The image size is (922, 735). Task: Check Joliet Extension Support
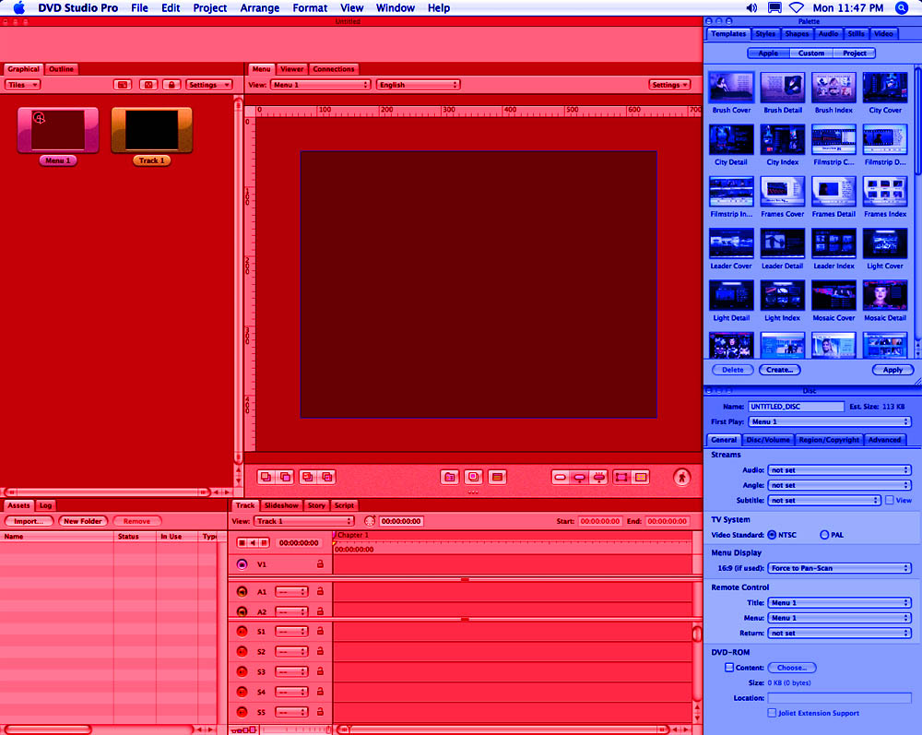pyautogui.click(x=772, y=713)
